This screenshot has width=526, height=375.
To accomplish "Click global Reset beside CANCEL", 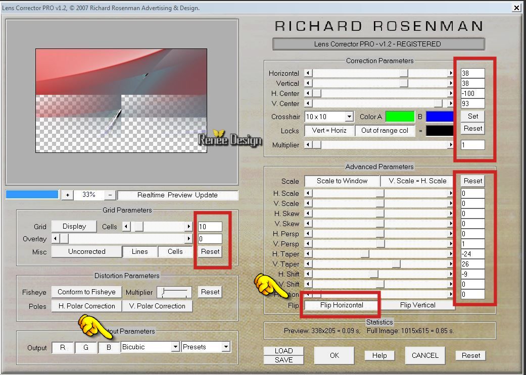I will (x=470, y=355).
